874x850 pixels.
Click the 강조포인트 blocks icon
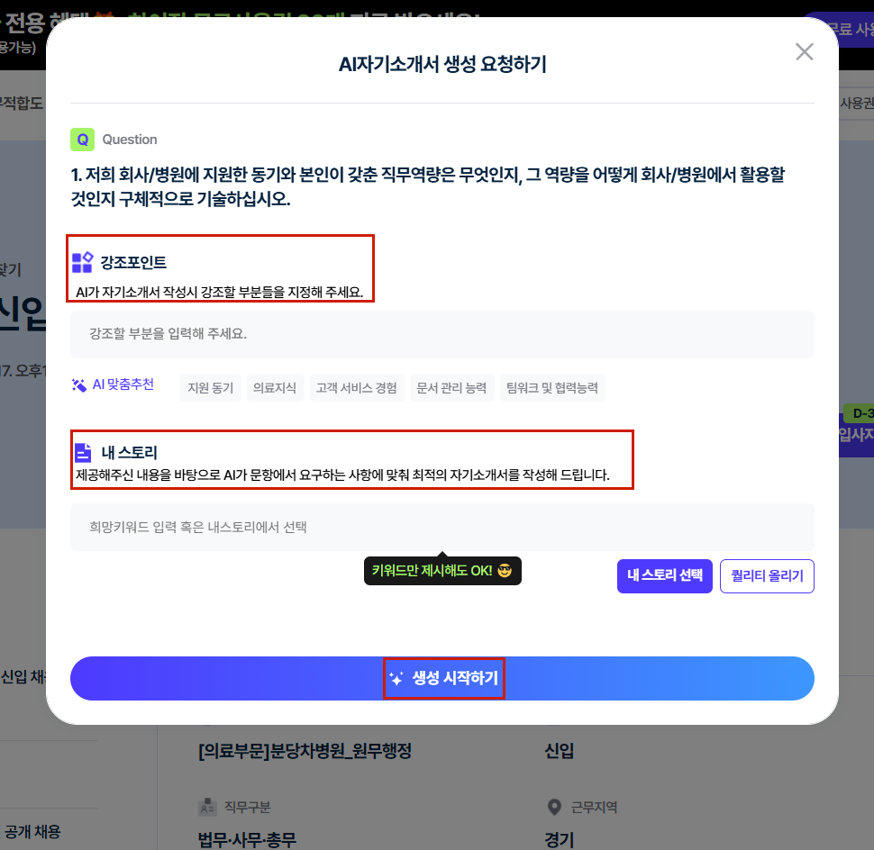click(83, 262)
